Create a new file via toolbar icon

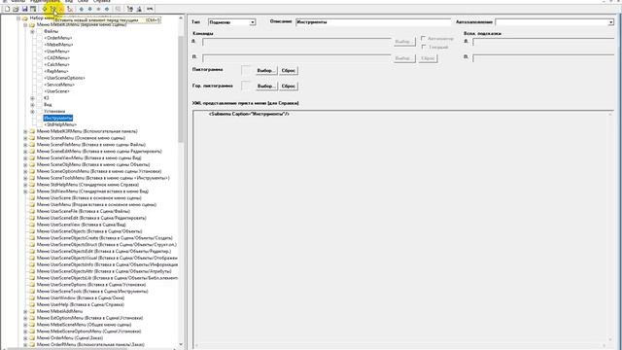point(7,9)
